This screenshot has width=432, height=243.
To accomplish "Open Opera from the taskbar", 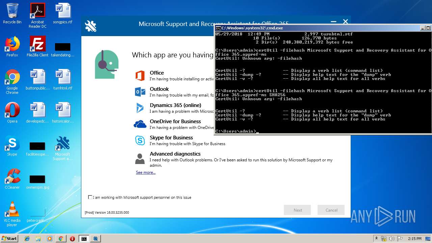I will 72,239.
